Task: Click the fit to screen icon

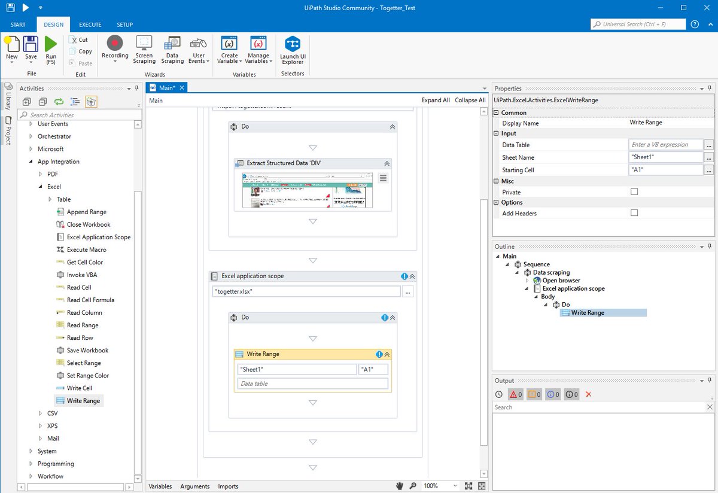Action: tap(468, 486)
